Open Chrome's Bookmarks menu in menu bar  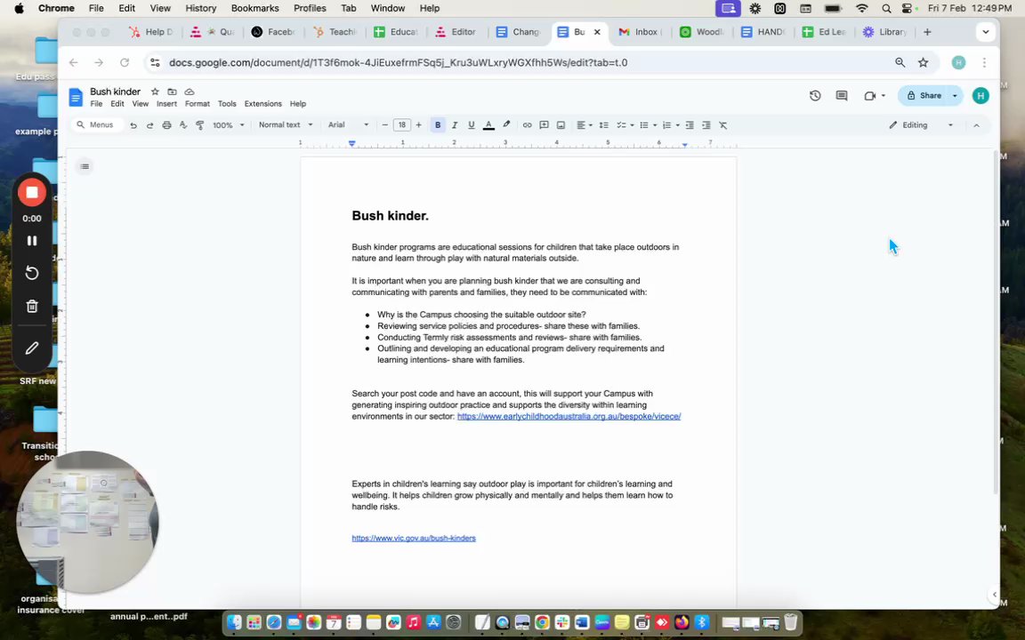click(255, 9)
